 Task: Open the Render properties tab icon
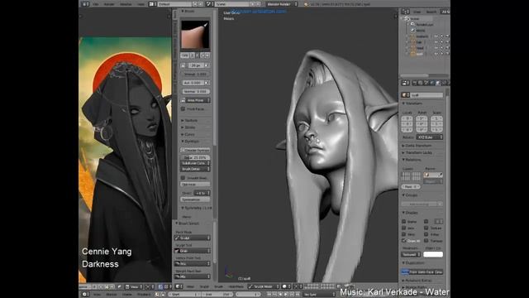coord(414,83)
